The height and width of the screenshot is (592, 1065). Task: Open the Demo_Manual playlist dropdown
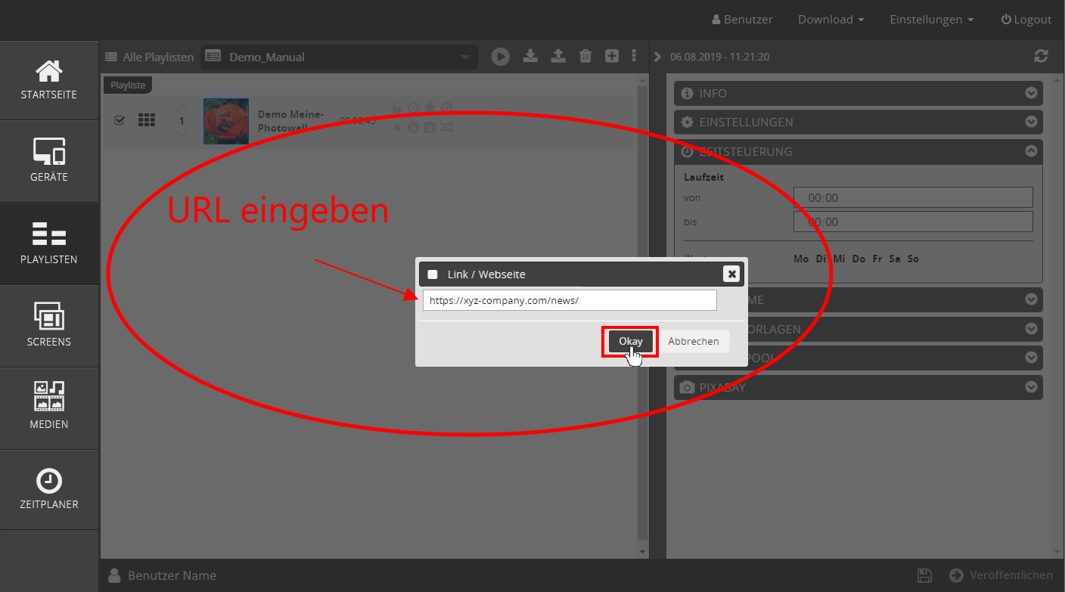(339, 57)
